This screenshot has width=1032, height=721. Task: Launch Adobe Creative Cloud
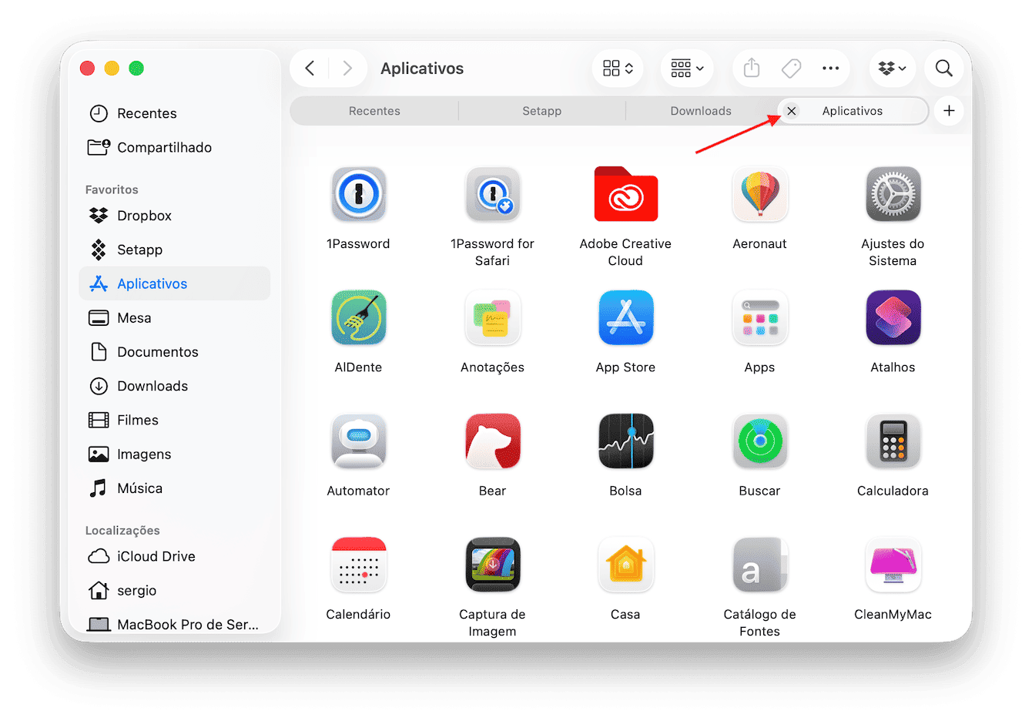pos(625,194)
